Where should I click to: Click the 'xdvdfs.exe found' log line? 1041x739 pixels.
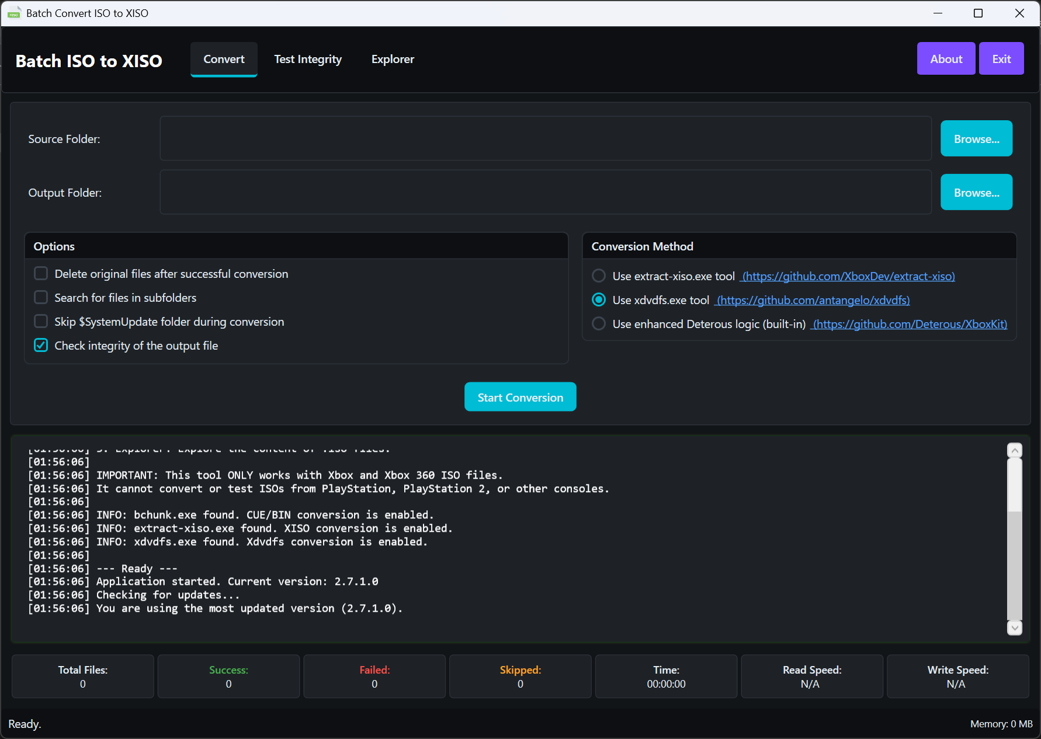coord(228,542)
